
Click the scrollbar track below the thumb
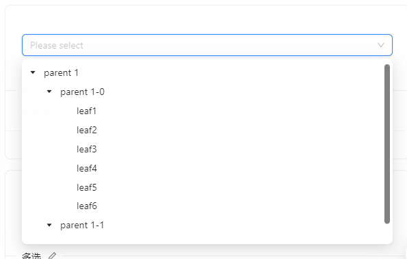point(387,232)
